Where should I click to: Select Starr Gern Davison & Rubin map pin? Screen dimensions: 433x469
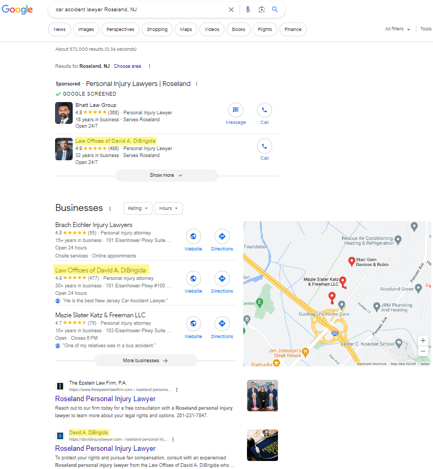point(352,261)
